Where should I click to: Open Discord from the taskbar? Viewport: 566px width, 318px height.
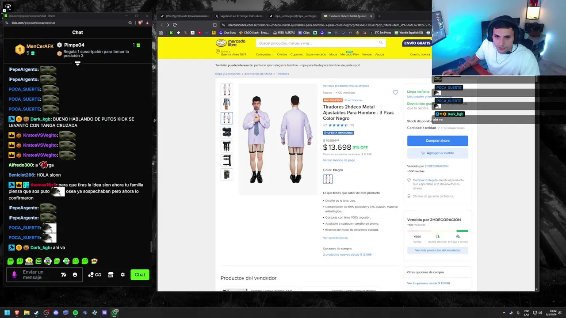click(x=56, y=313)
